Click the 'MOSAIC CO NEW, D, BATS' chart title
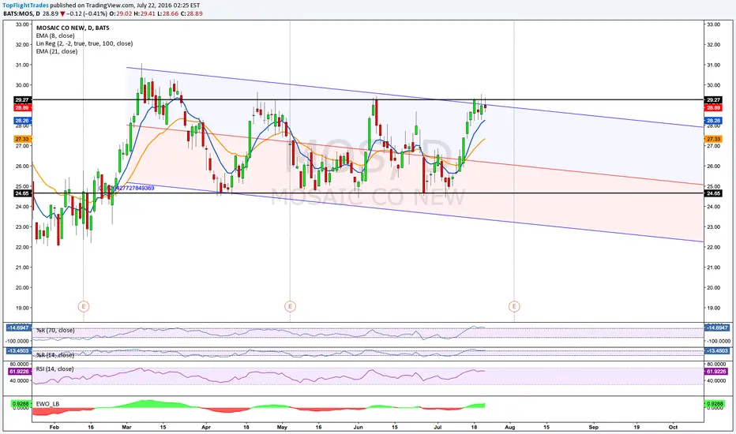The image size is (736, 434). point(73,28)
